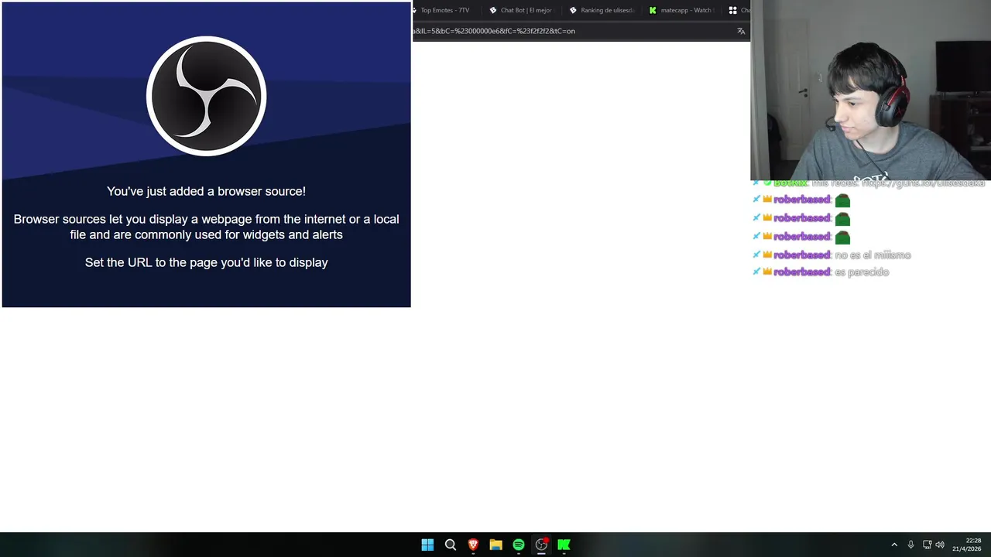Switch to Ranking de ulisesda tab
Viewport: 991px width, 557px height.
click(602, 11)
